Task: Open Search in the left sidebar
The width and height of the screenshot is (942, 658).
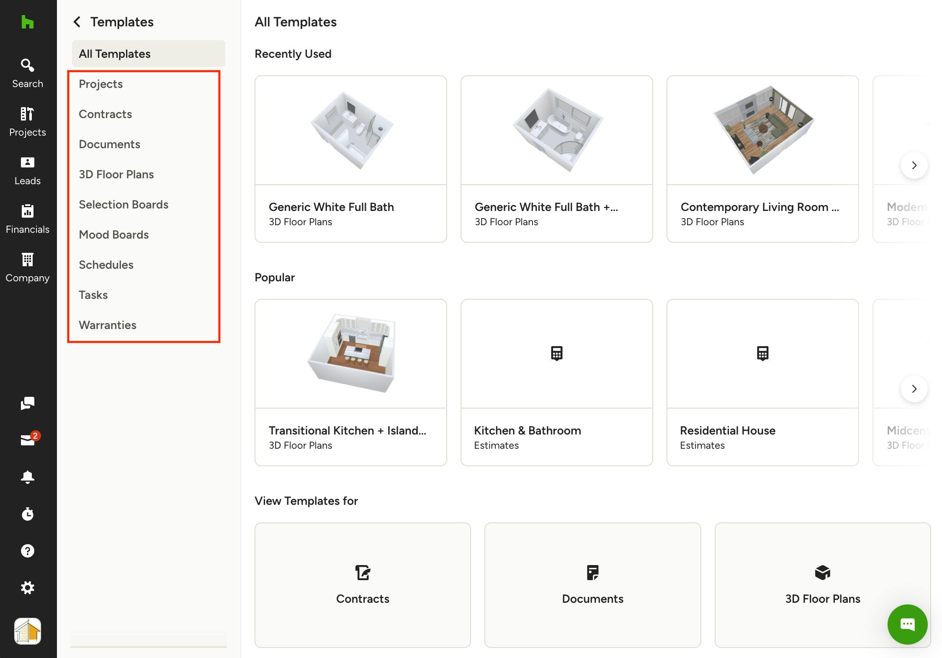Action: 28,74
